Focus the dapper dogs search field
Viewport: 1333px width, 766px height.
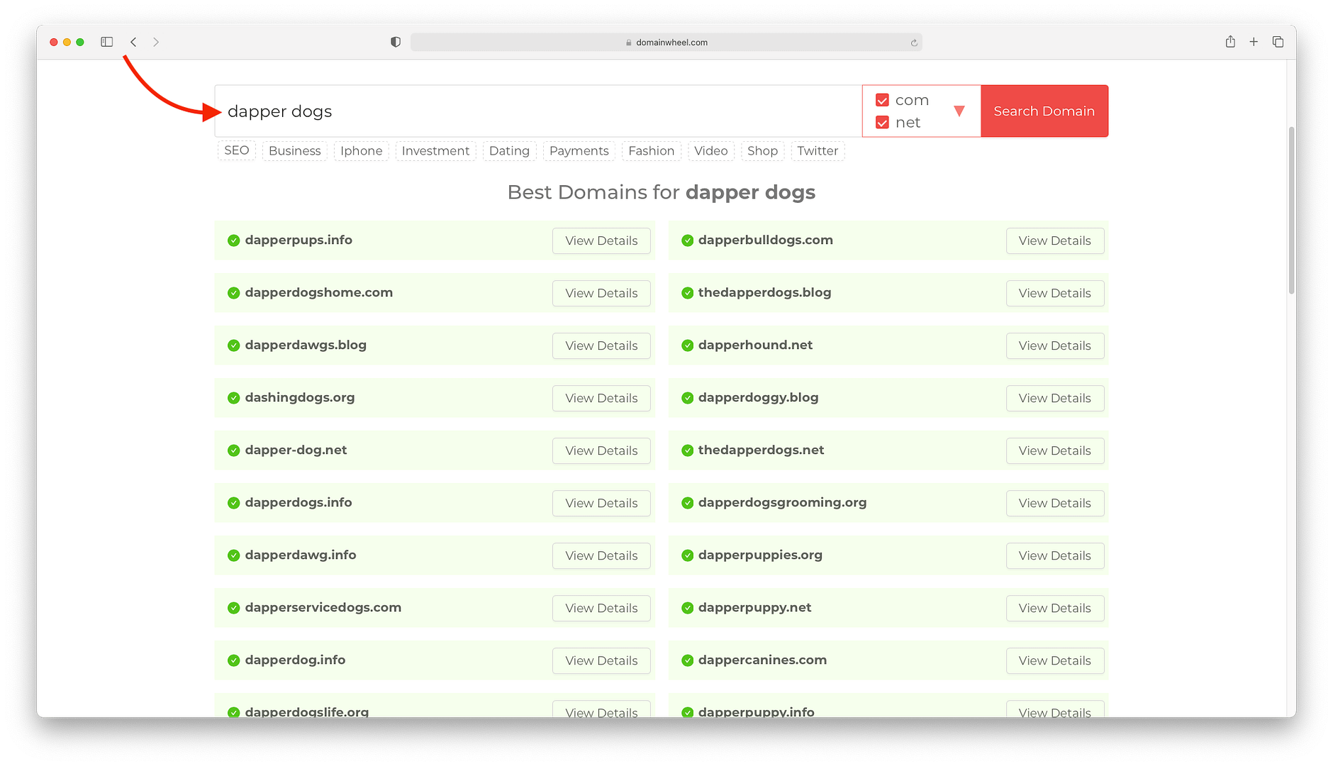pos(539,111)
